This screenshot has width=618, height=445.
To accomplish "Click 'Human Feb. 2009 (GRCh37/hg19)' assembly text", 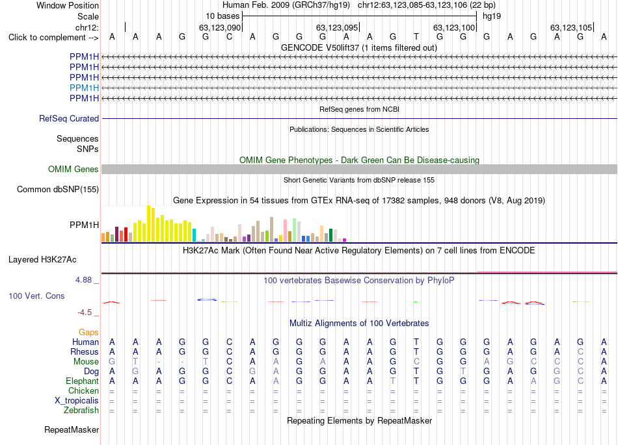I will click(286, 5).
